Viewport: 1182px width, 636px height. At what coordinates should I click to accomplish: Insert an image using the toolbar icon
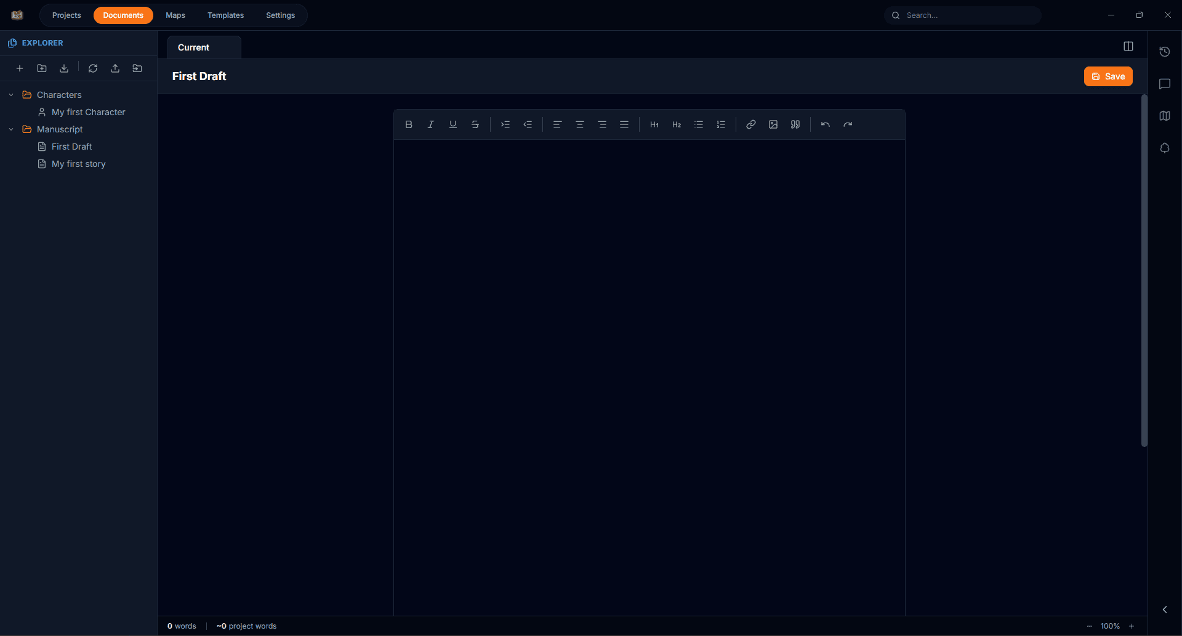tap(773, 124)
